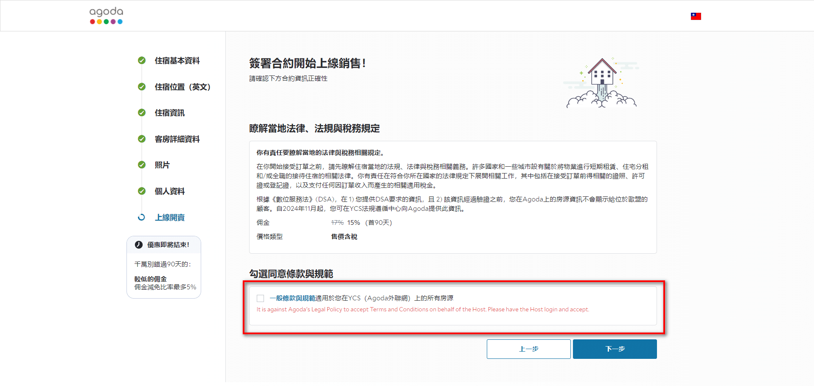Click the green check beside 住宿資訊
The height and width of the screenshot is (386, 814).
click(142, 112)
